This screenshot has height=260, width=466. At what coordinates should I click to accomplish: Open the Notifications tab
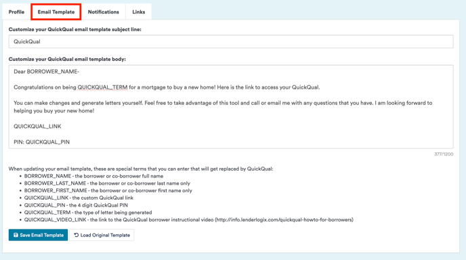coord(103,12)
